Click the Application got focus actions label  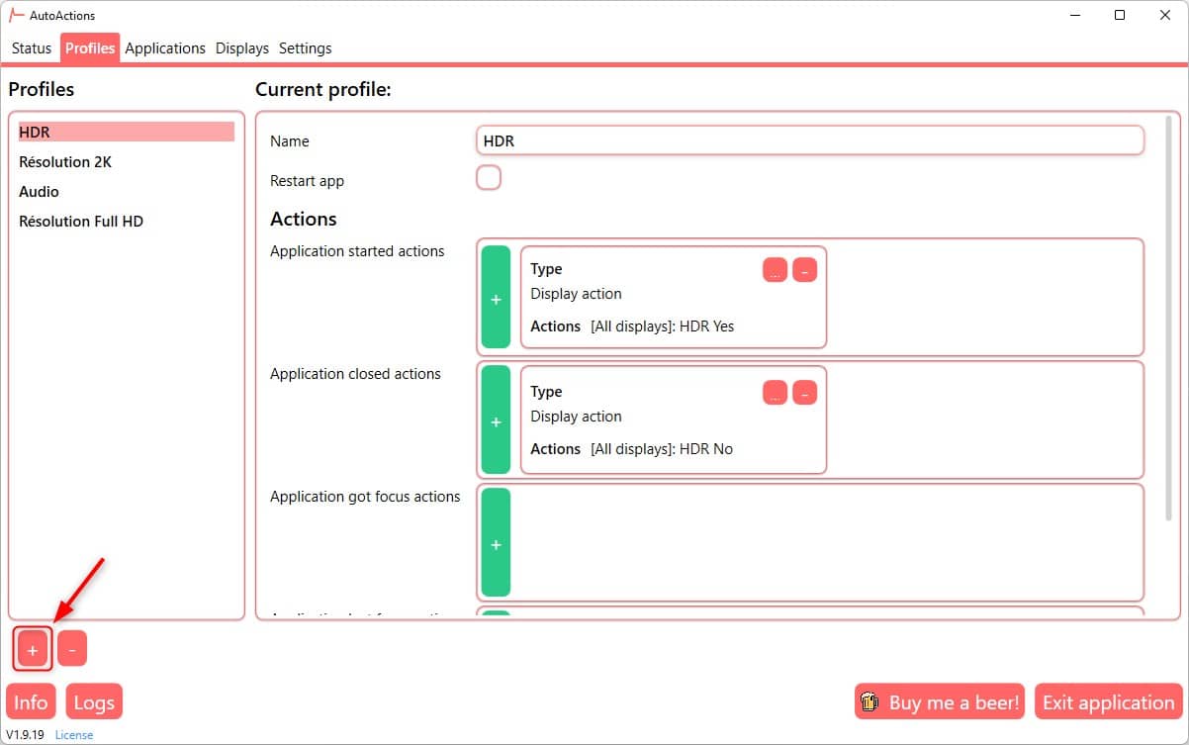click(x=365, y=497)
